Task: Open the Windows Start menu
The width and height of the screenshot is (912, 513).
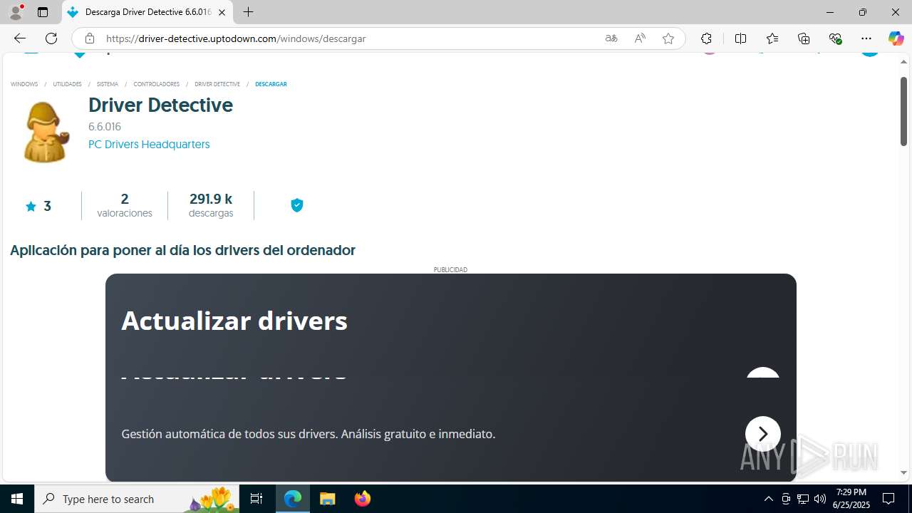Action: click(17, 499)
